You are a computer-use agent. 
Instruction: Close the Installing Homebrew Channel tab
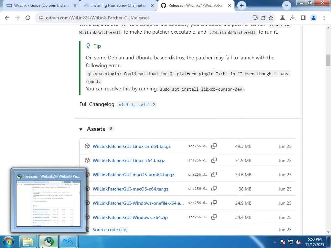click(x=152, y=5)
